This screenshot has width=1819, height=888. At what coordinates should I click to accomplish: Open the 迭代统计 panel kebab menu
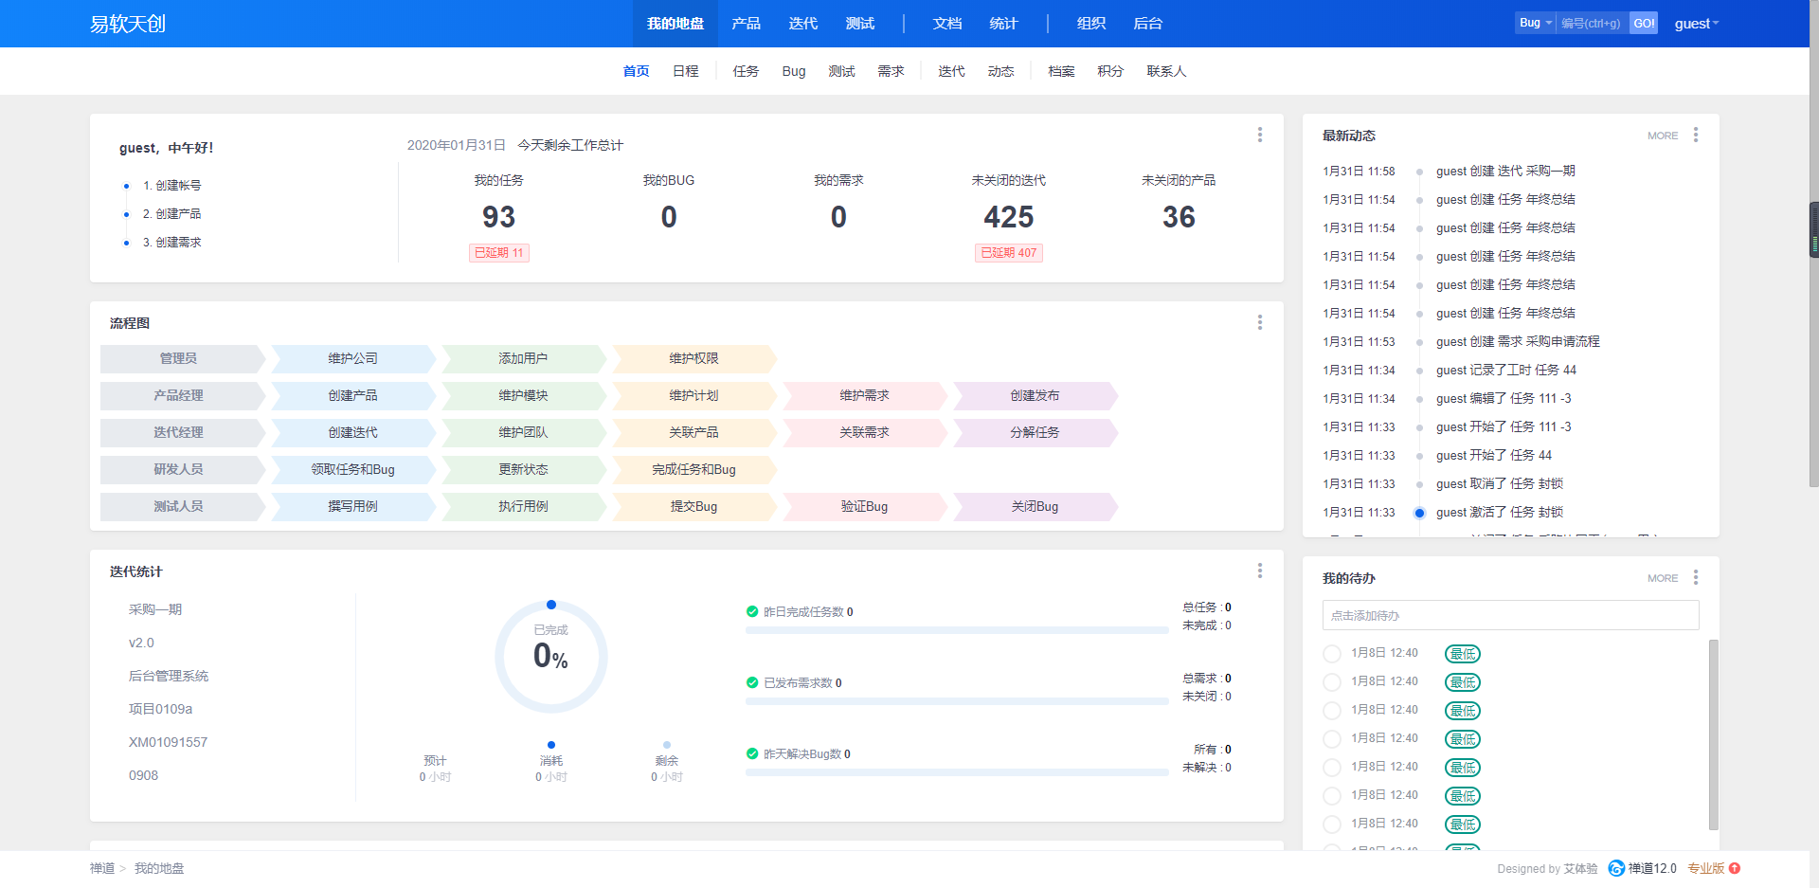point(1260,571)
